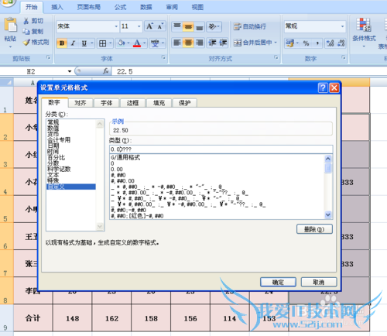Increase font size with the large A icon
The height and width of the screenshot is (336, 387).
[149, 26]
